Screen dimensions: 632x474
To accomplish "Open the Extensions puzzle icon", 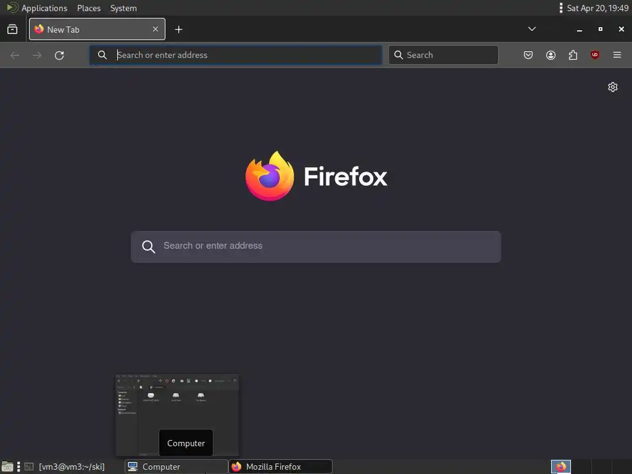I will pos(573,55).
